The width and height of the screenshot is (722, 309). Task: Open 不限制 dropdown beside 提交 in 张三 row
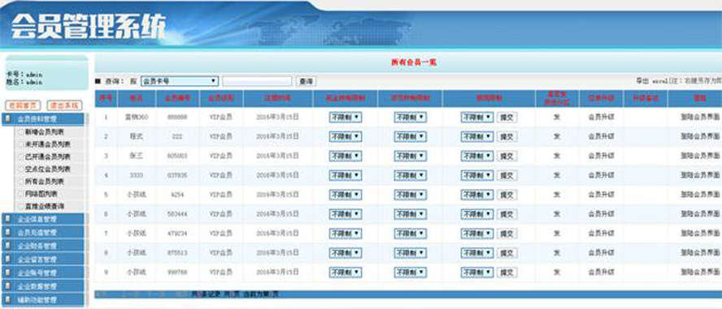(x=477, y=156)
